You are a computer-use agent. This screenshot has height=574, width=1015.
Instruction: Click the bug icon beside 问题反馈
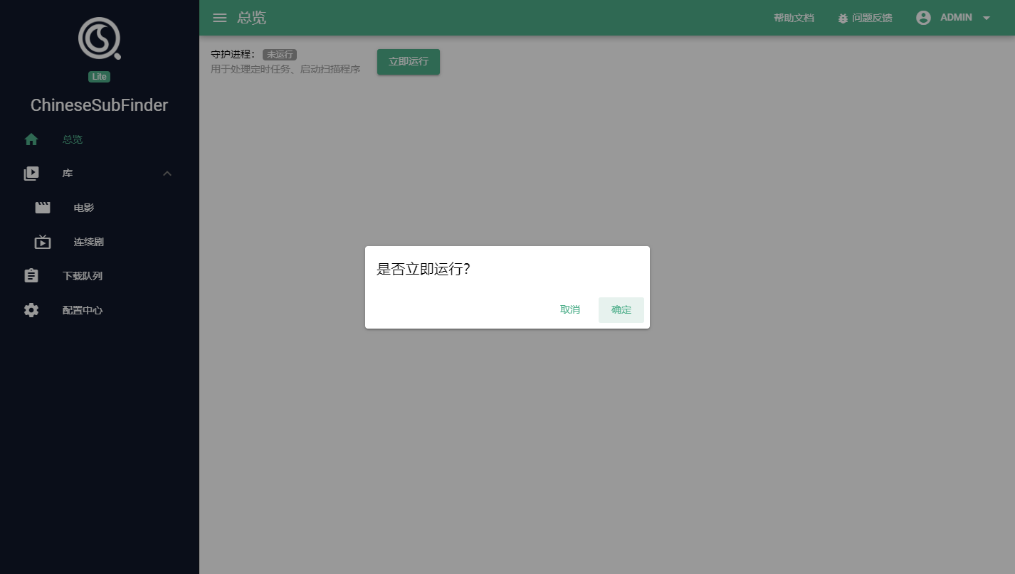pos(843,18)
